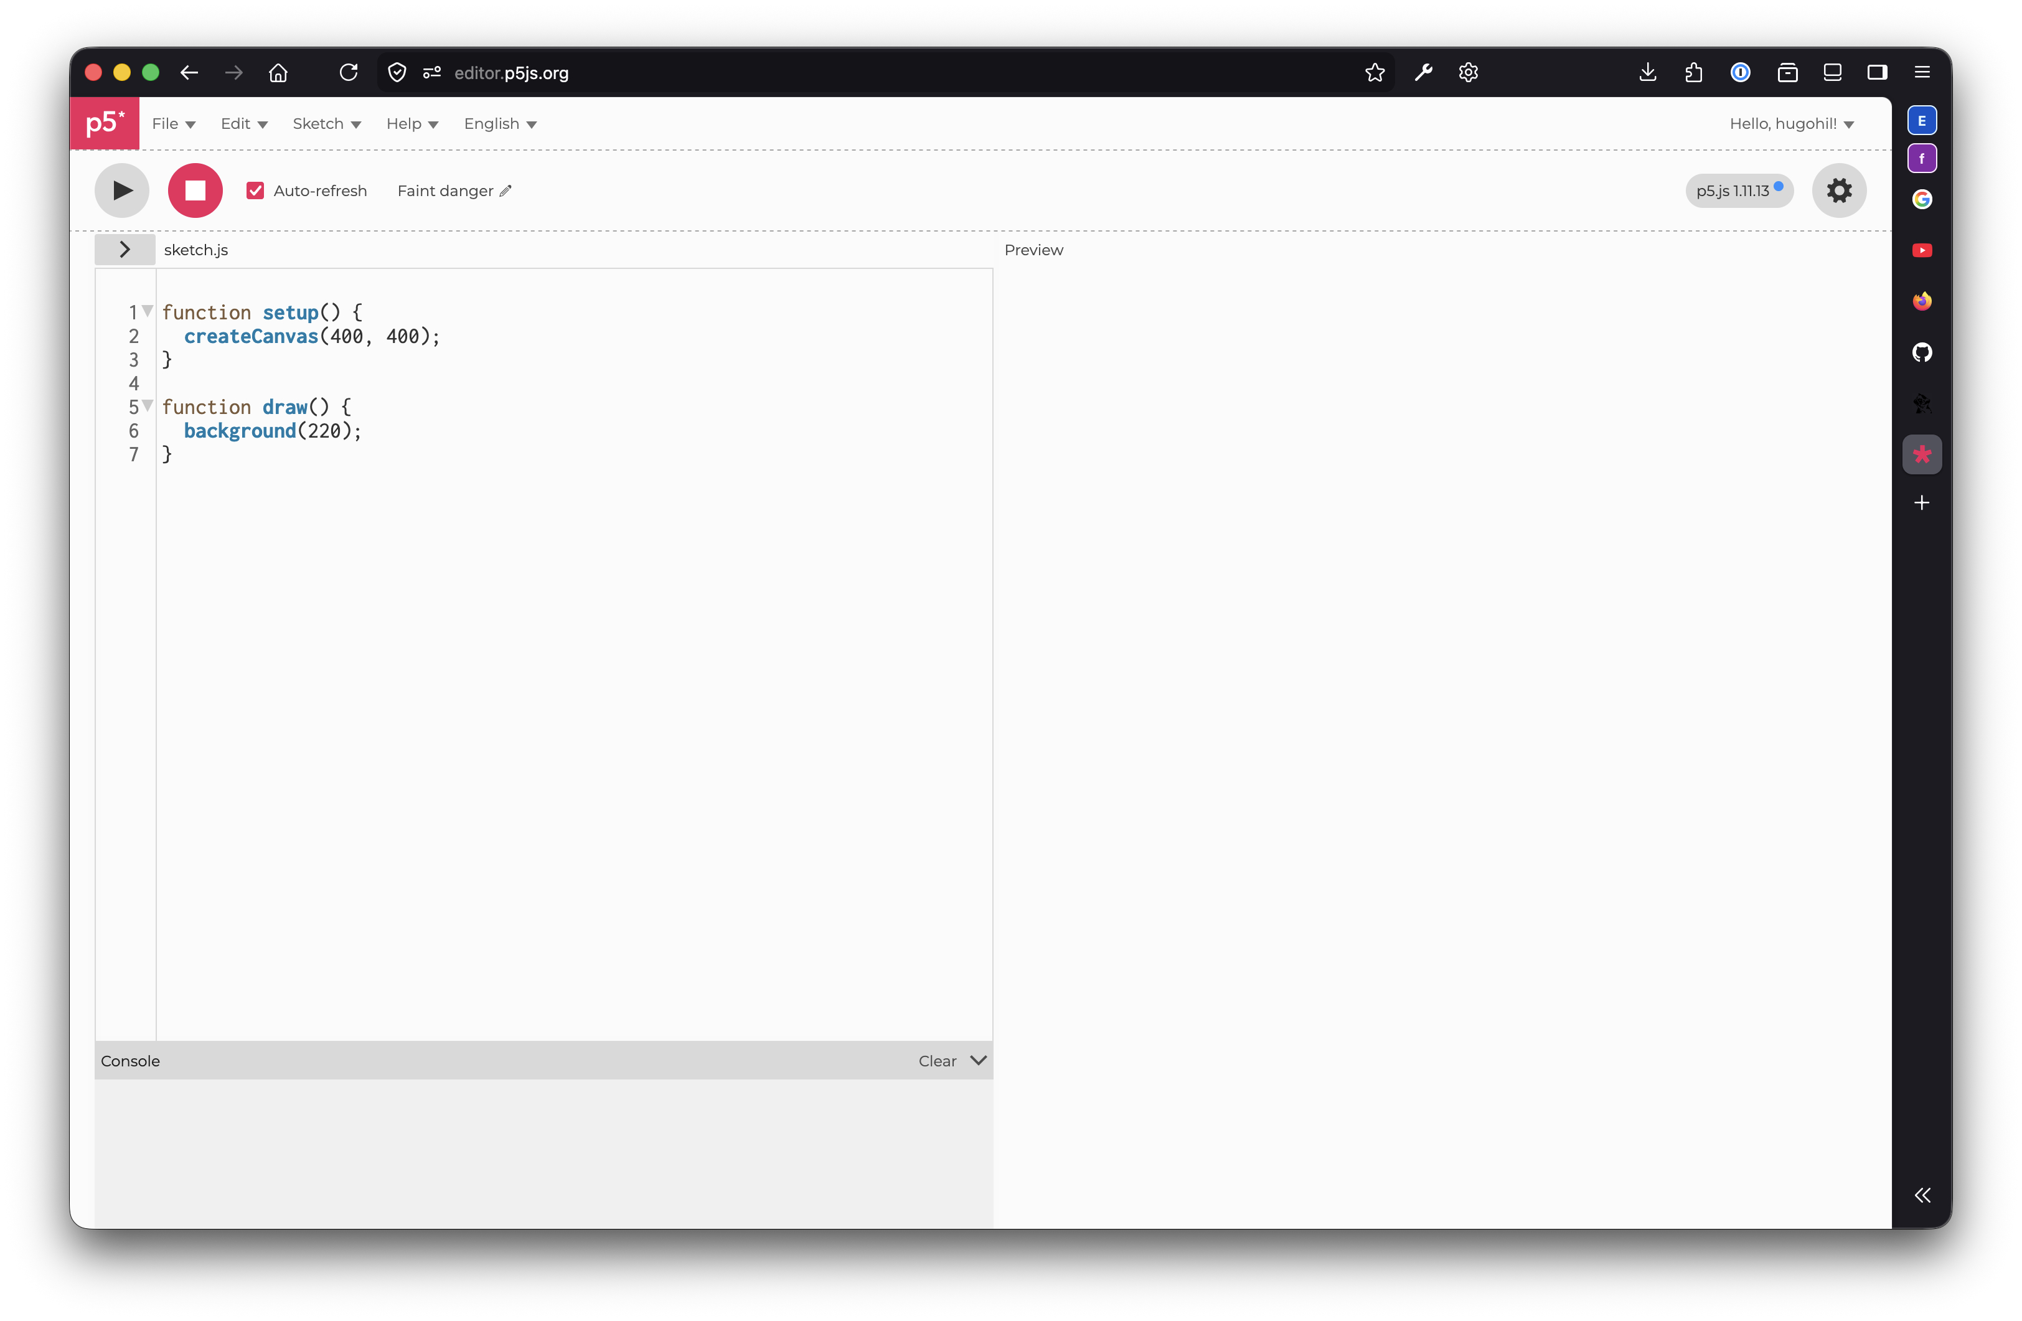Switch to the GitHub sidebar tab

click(x=1922, y=352)
